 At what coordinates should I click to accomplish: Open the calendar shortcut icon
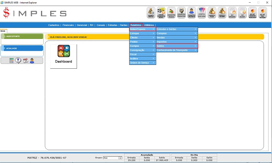[x=25, y=60]
